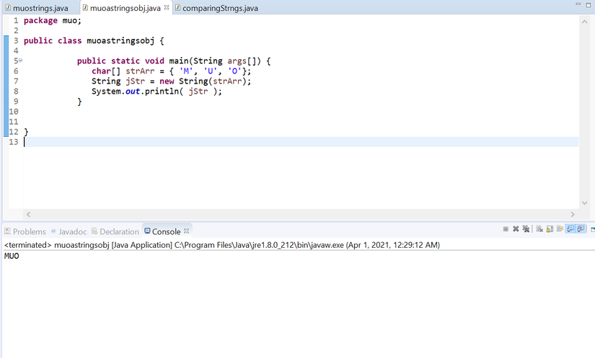Image resolution: width=595 pixels, height=358 pixels.
Task: Activate the Console view tab
Action: pos(162,231)
